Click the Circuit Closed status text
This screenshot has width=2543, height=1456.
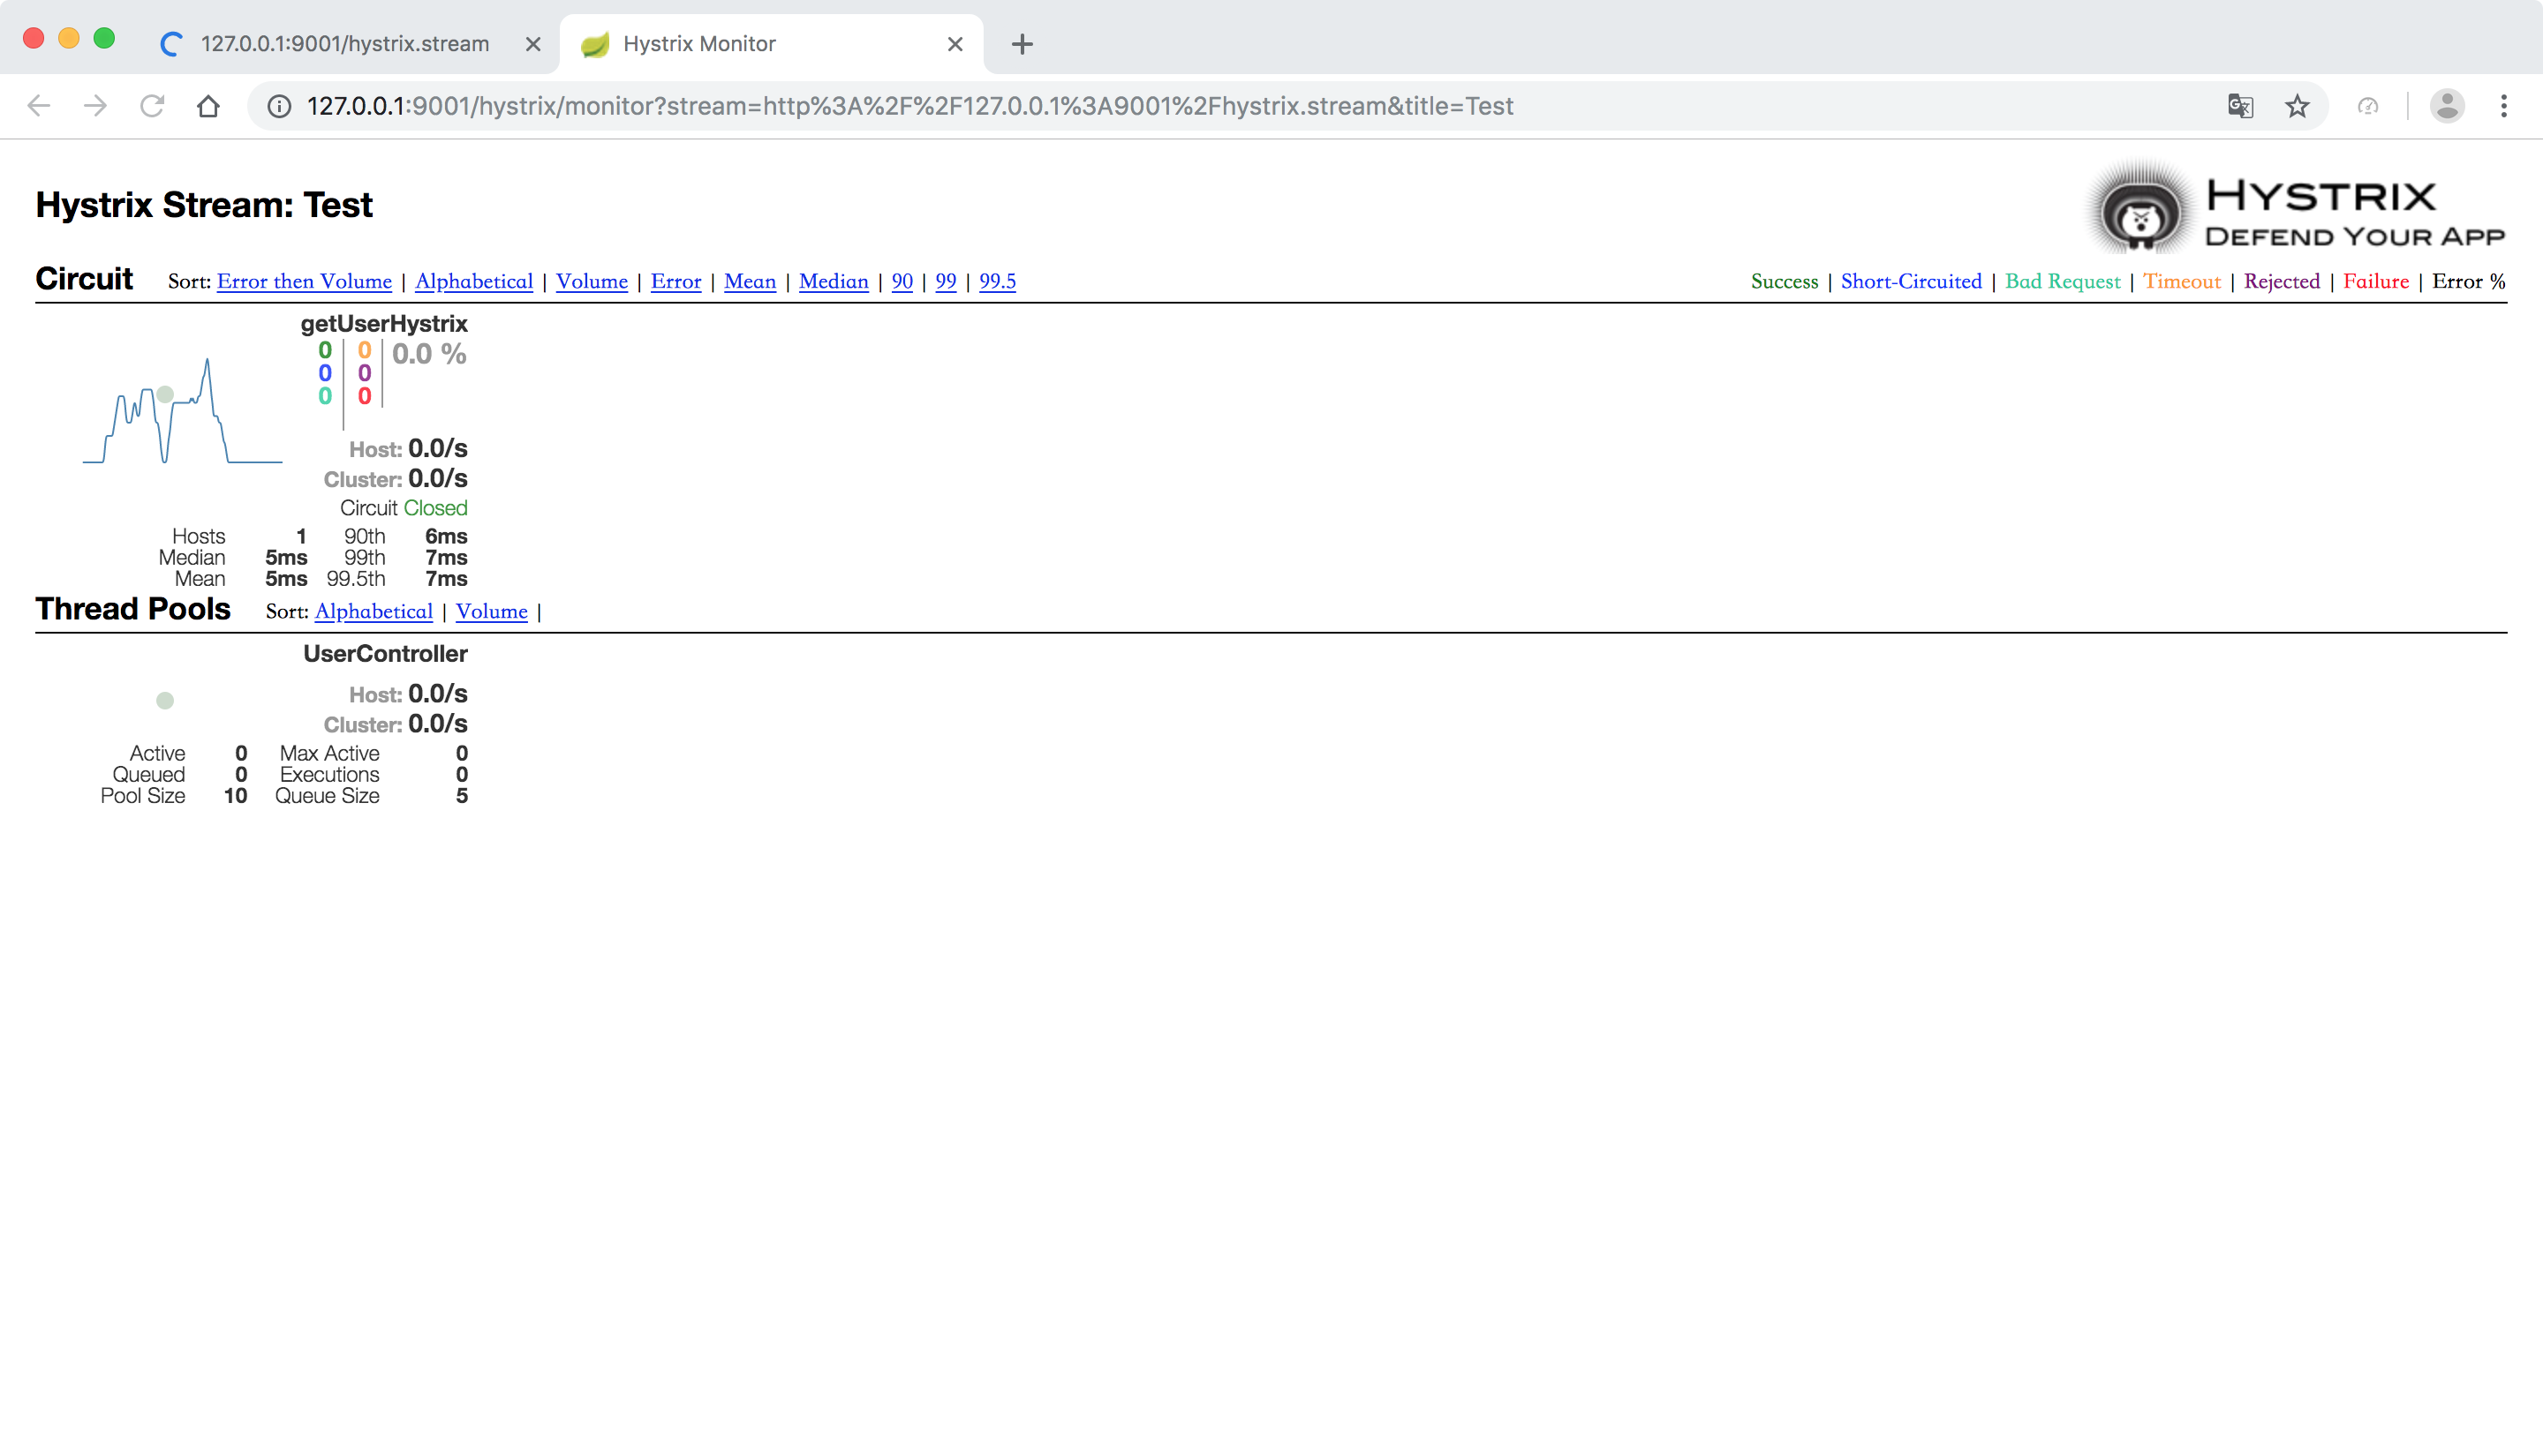pyautogui.click(x=404, y=508)
